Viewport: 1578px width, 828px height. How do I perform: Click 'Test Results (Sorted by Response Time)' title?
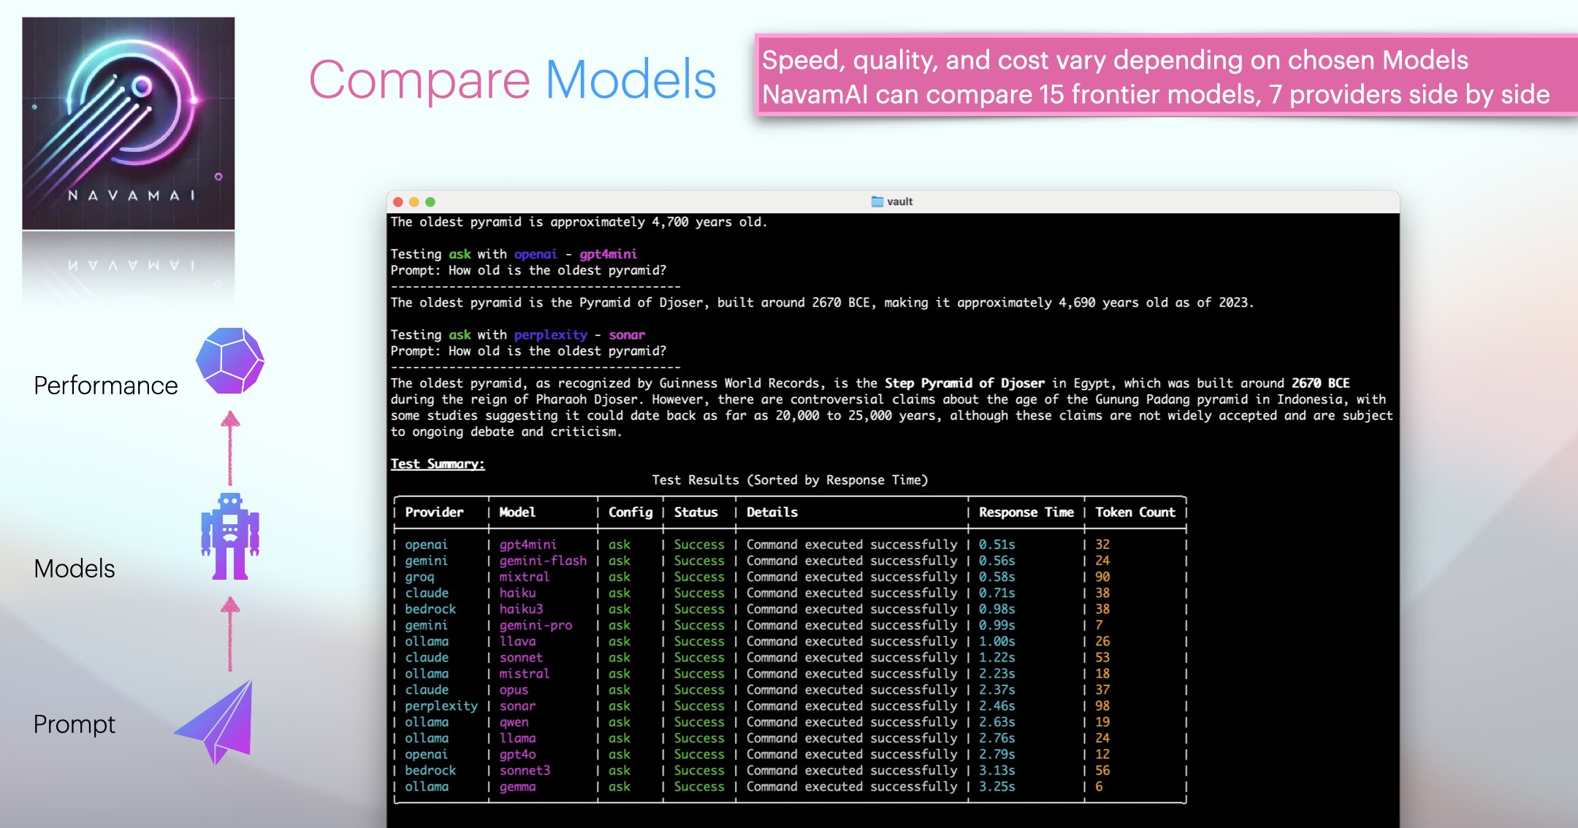point(790,480)
